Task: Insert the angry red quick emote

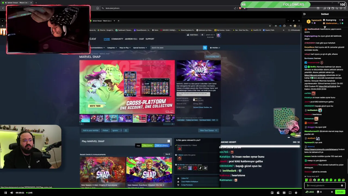Action: tap(310, 180)
